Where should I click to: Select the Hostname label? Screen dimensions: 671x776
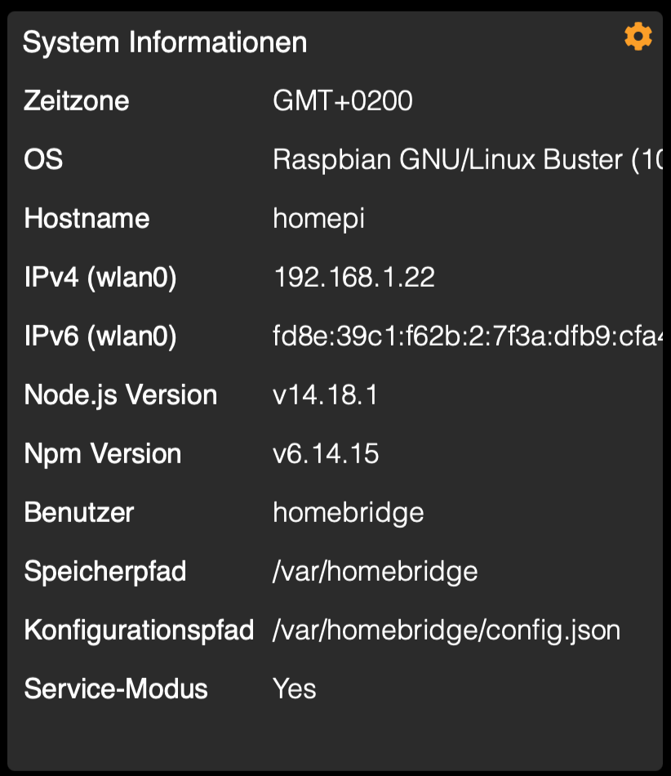click(x=87, y=219)
